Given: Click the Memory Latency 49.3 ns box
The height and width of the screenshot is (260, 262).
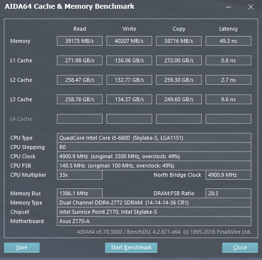Looking at the screenshot, I should point(228,41).
